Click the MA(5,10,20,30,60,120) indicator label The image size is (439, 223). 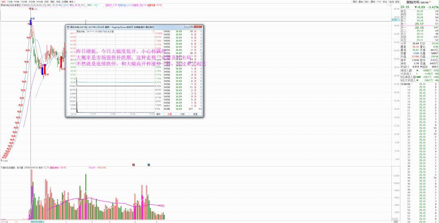[35, 5]
